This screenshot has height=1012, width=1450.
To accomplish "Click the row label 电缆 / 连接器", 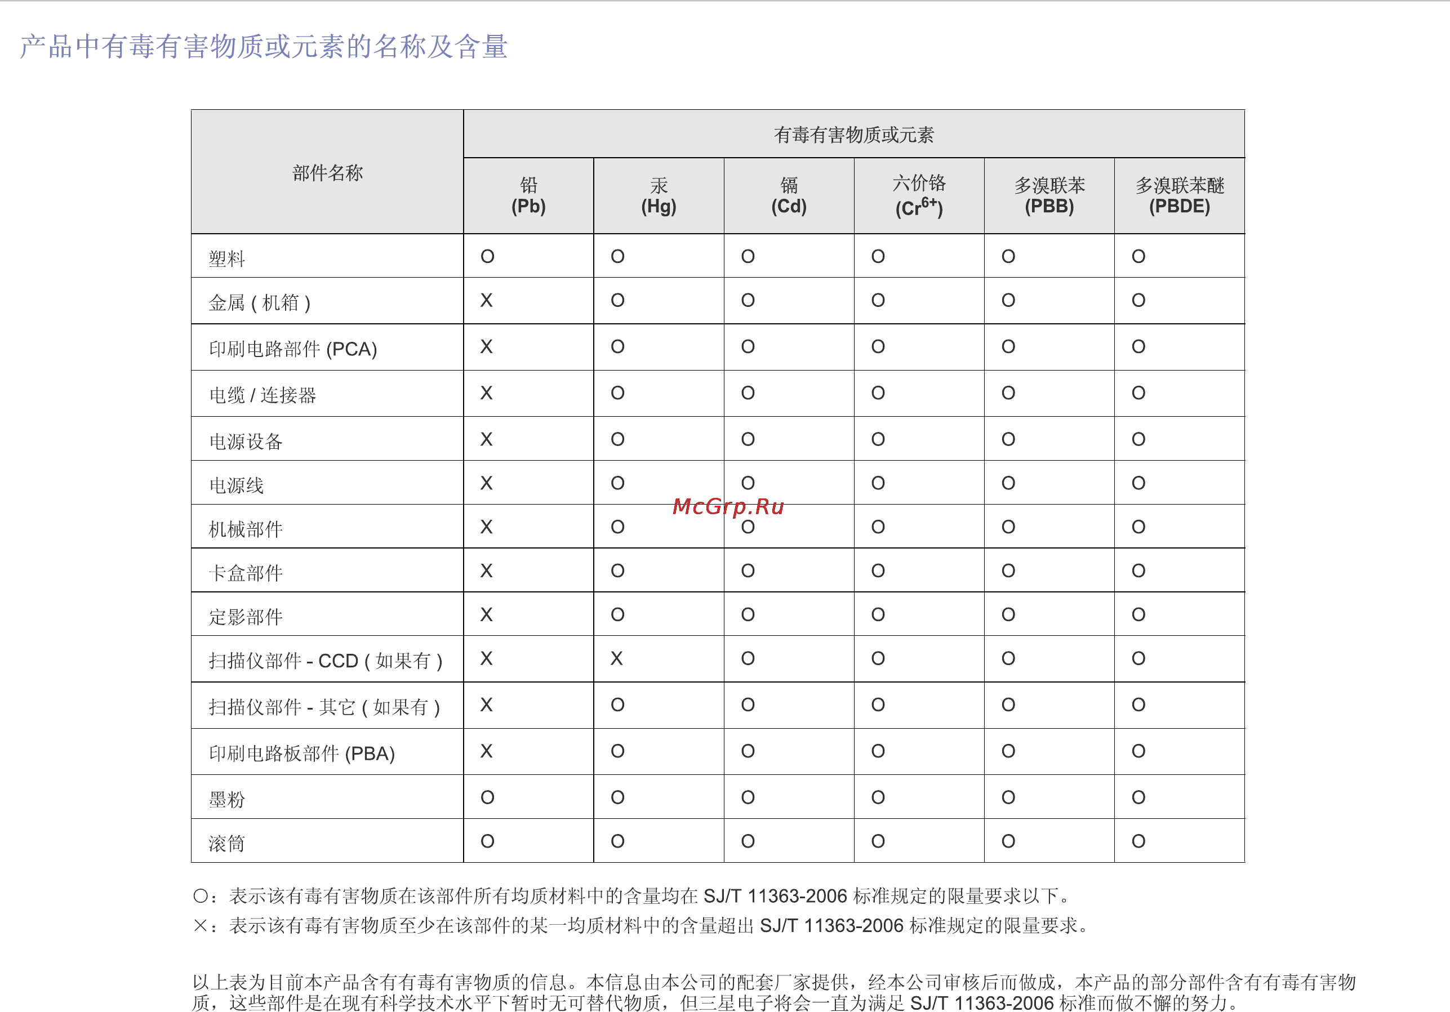I will [262, 395].
